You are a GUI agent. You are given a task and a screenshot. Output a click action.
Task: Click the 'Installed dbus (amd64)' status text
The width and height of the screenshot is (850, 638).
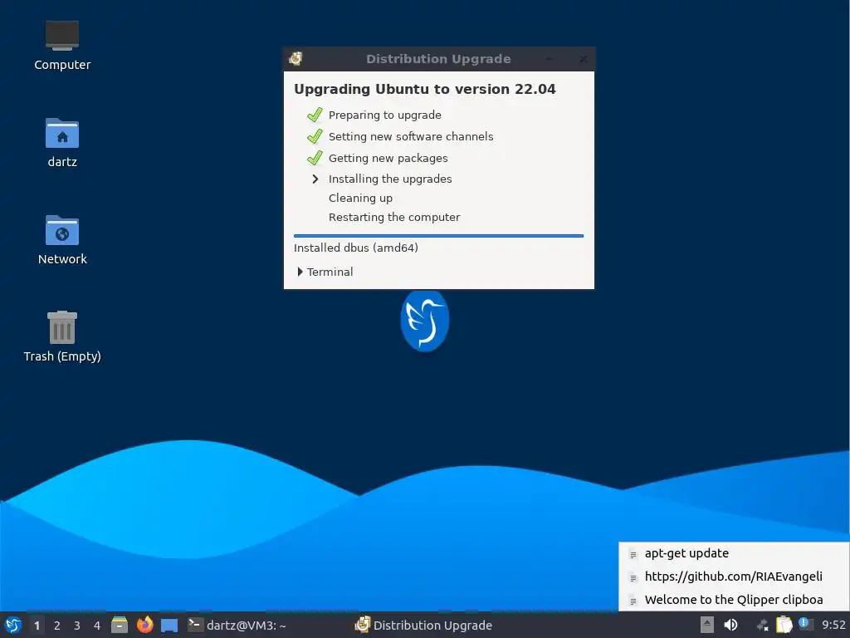pos(355,248)
